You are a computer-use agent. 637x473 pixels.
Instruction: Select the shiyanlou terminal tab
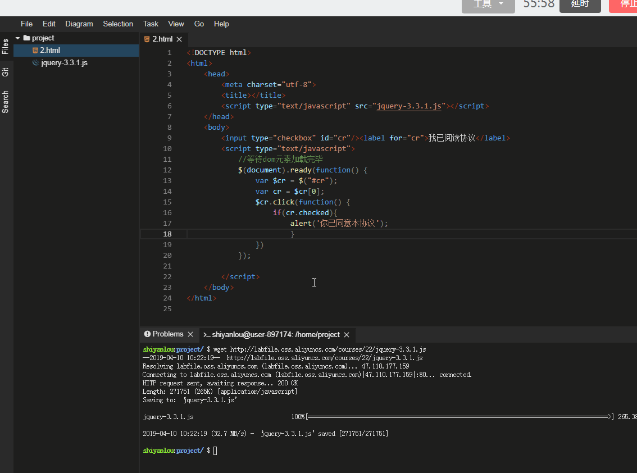tap(275, 334)
